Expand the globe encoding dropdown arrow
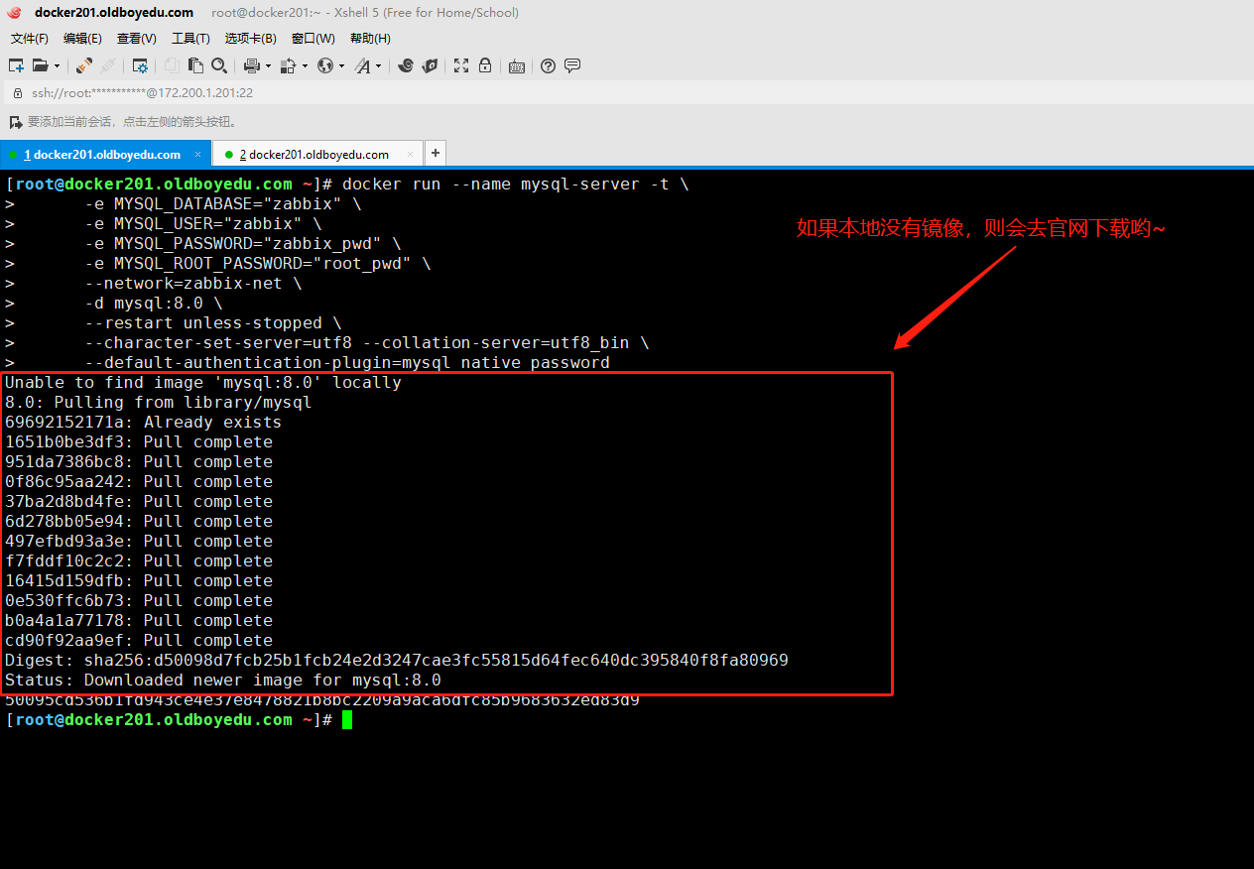 (x=341, y=66)
